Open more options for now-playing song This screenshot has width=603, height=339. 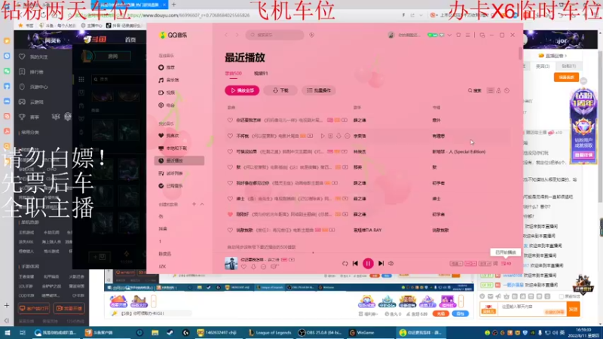point(263,267)
